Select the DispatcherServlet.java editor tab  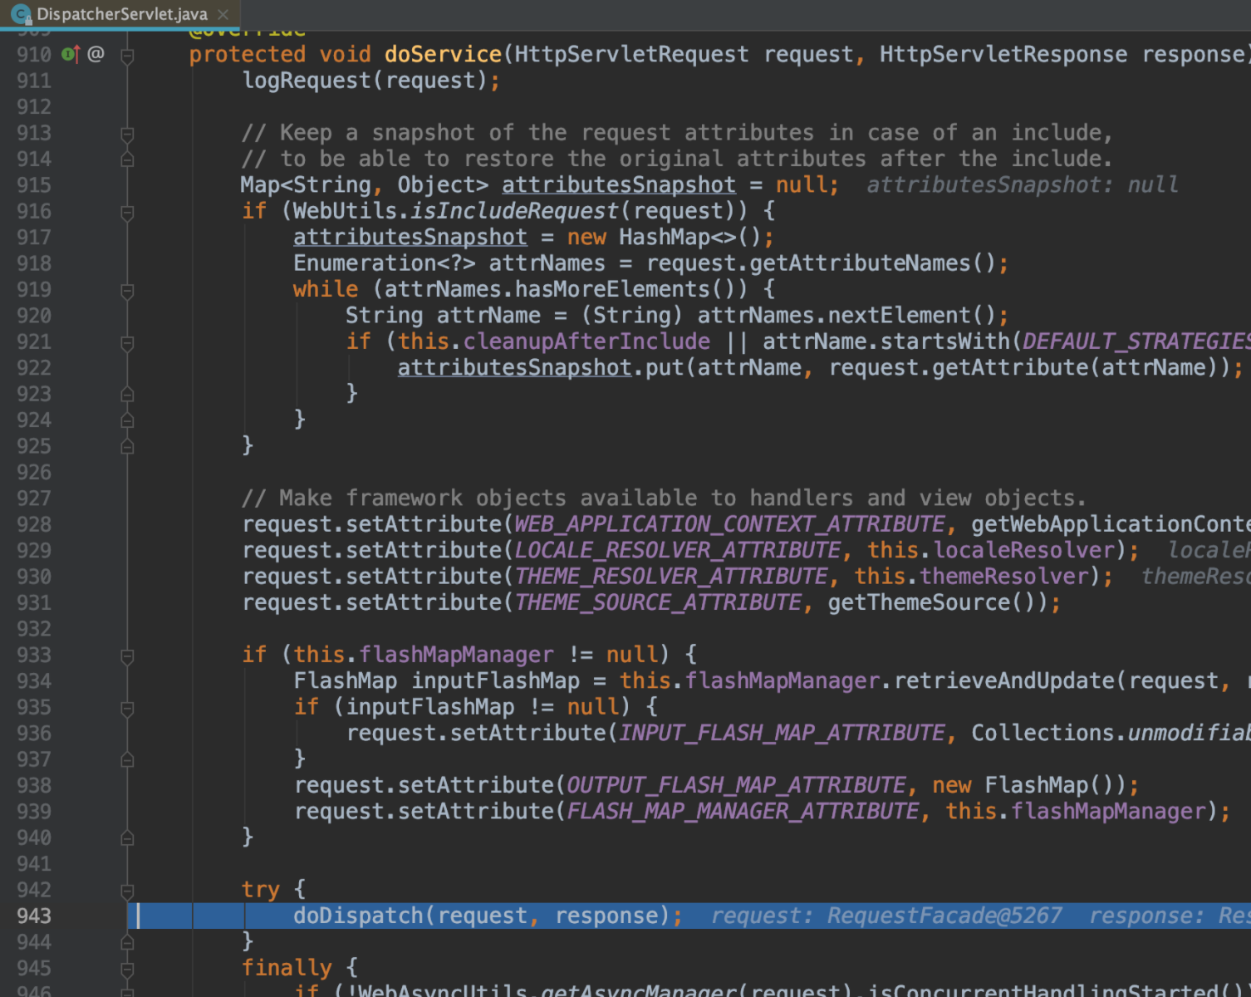(x=121, y=14)
